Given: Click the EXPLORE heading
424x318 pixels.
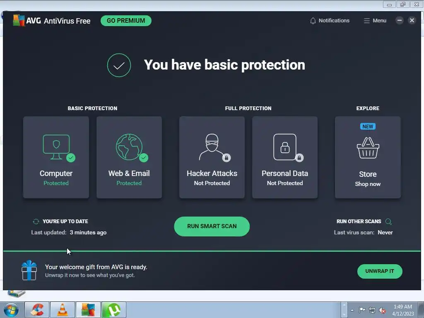Looking at the screenshot, I should (368, 108).
